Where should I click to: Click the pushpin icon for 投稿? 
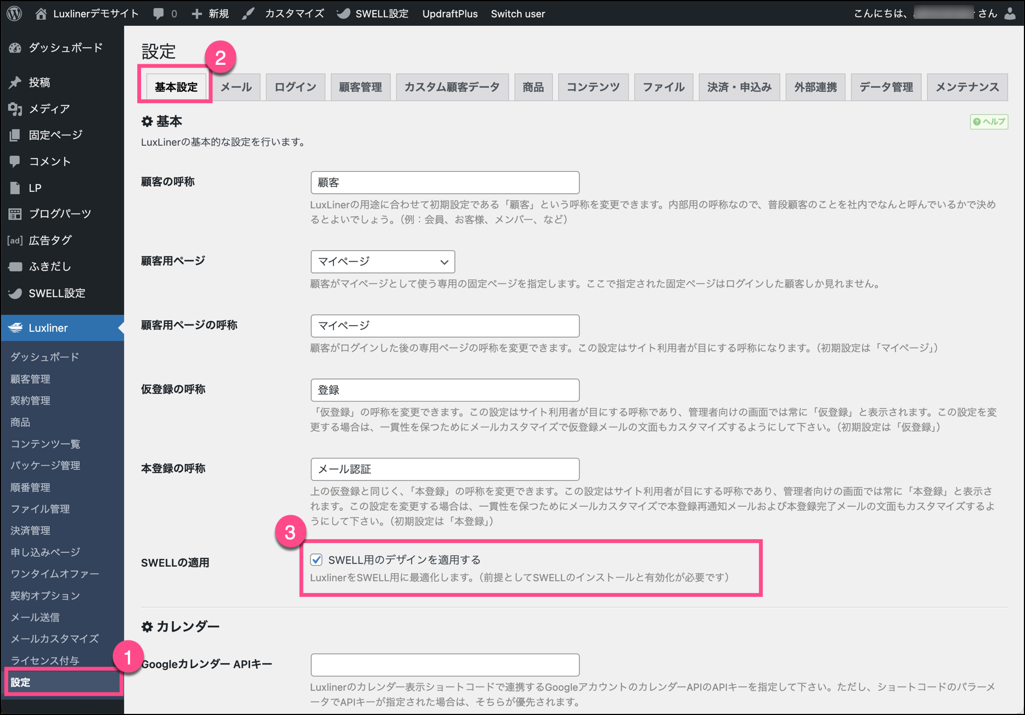click(x=15, y=82)
